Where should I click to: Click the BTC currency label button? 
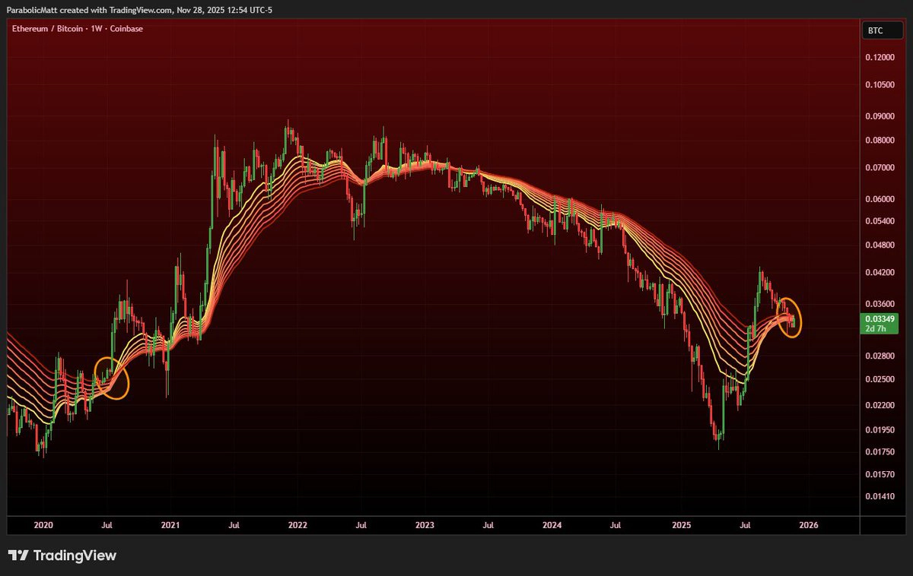tap(878, 30)
